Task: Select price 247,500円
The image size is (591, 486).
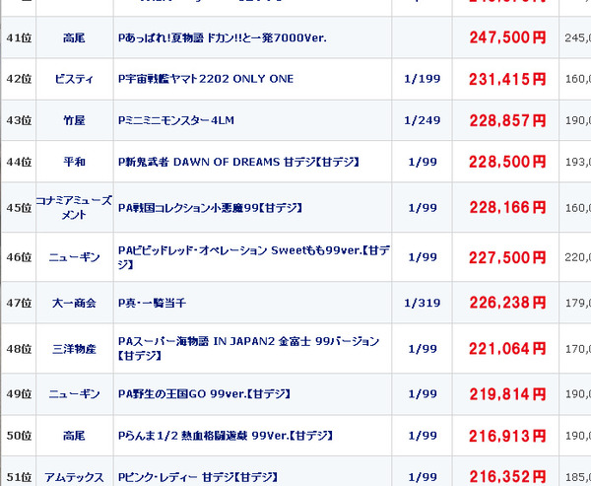Action: coord(507,37)
